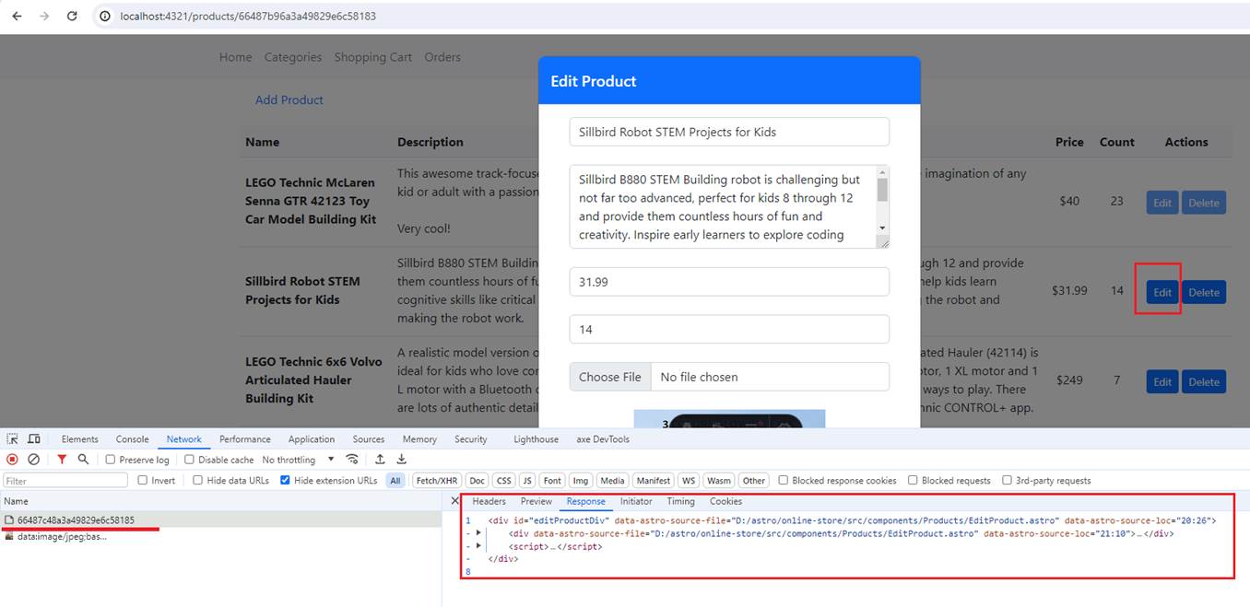Click Choose File in Edit Product dialog
Screen dimensions: 1250x607
pos(610,377)
